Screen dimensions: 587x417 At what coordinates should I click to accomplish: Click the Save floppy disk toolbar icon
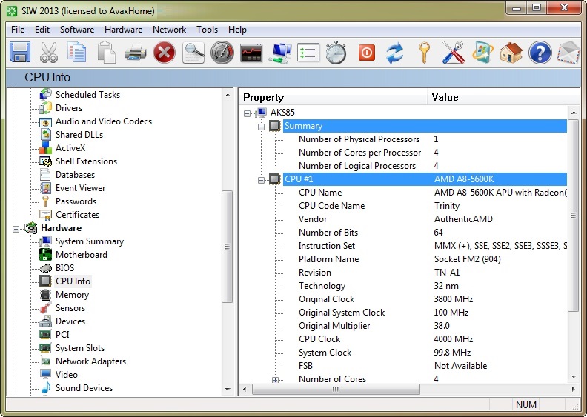pyautogui.click(x=20, y=53)
